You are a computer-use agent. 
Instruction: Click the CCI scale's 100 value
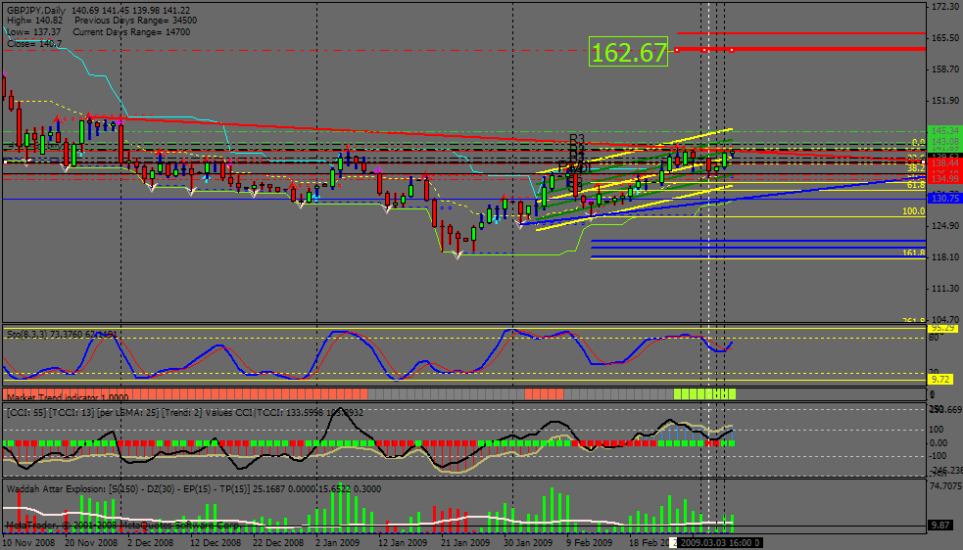[x=936, y=429]
